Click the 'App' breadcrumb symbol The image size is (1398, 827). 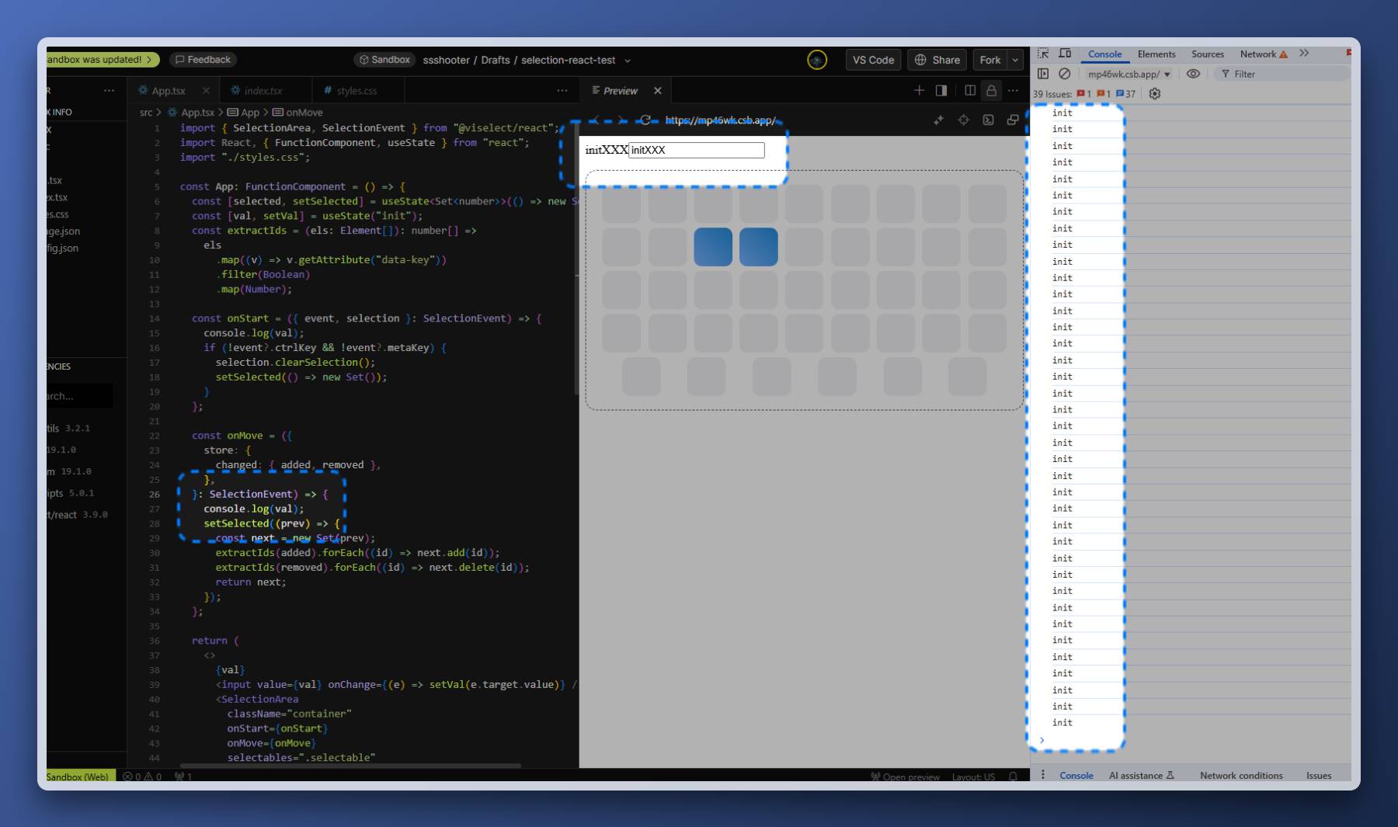(x=244, y=113)
